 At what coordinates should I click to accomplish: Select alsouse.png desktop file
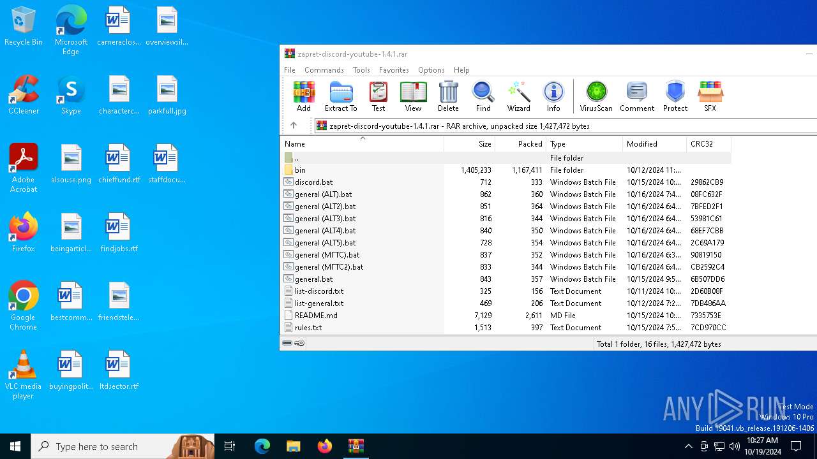(x=71, y=164)
